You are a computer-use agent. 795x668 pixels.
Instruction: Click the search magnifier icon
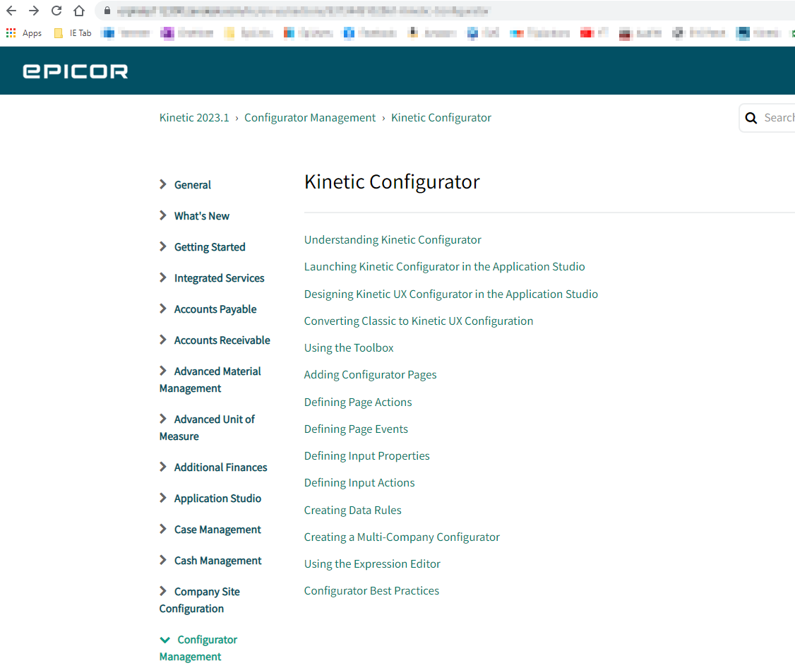click(751, 118)
